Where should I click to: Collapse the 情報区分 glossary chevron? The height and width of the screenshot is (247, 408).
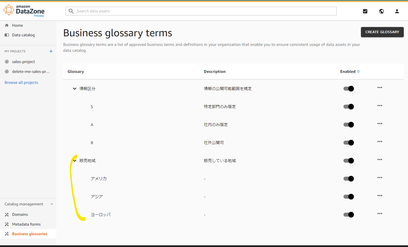[75, 89]
